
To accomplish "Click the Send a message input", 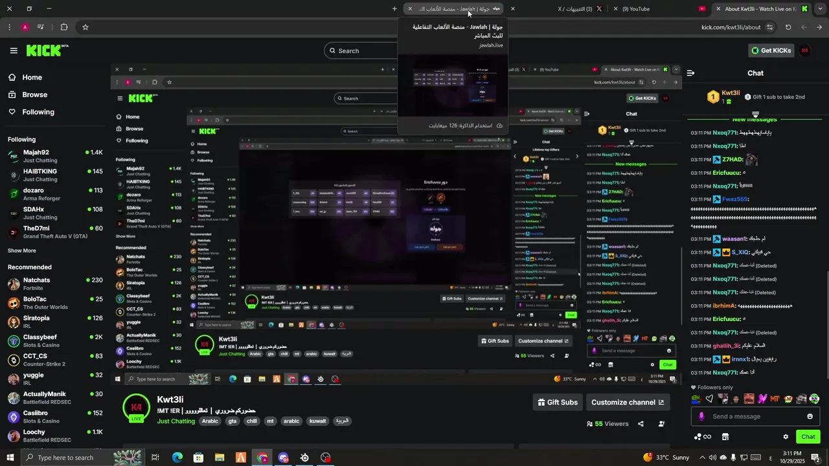I will pyautogui.click(x=755, y=416).
